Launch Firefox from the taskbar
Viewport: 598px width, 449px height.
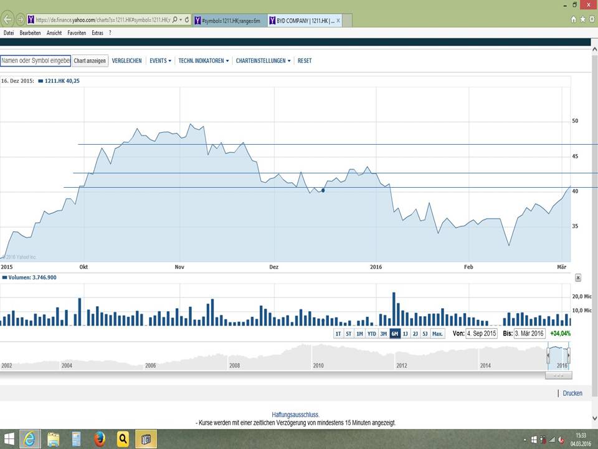pyautogui.click(x=100, y=439)
